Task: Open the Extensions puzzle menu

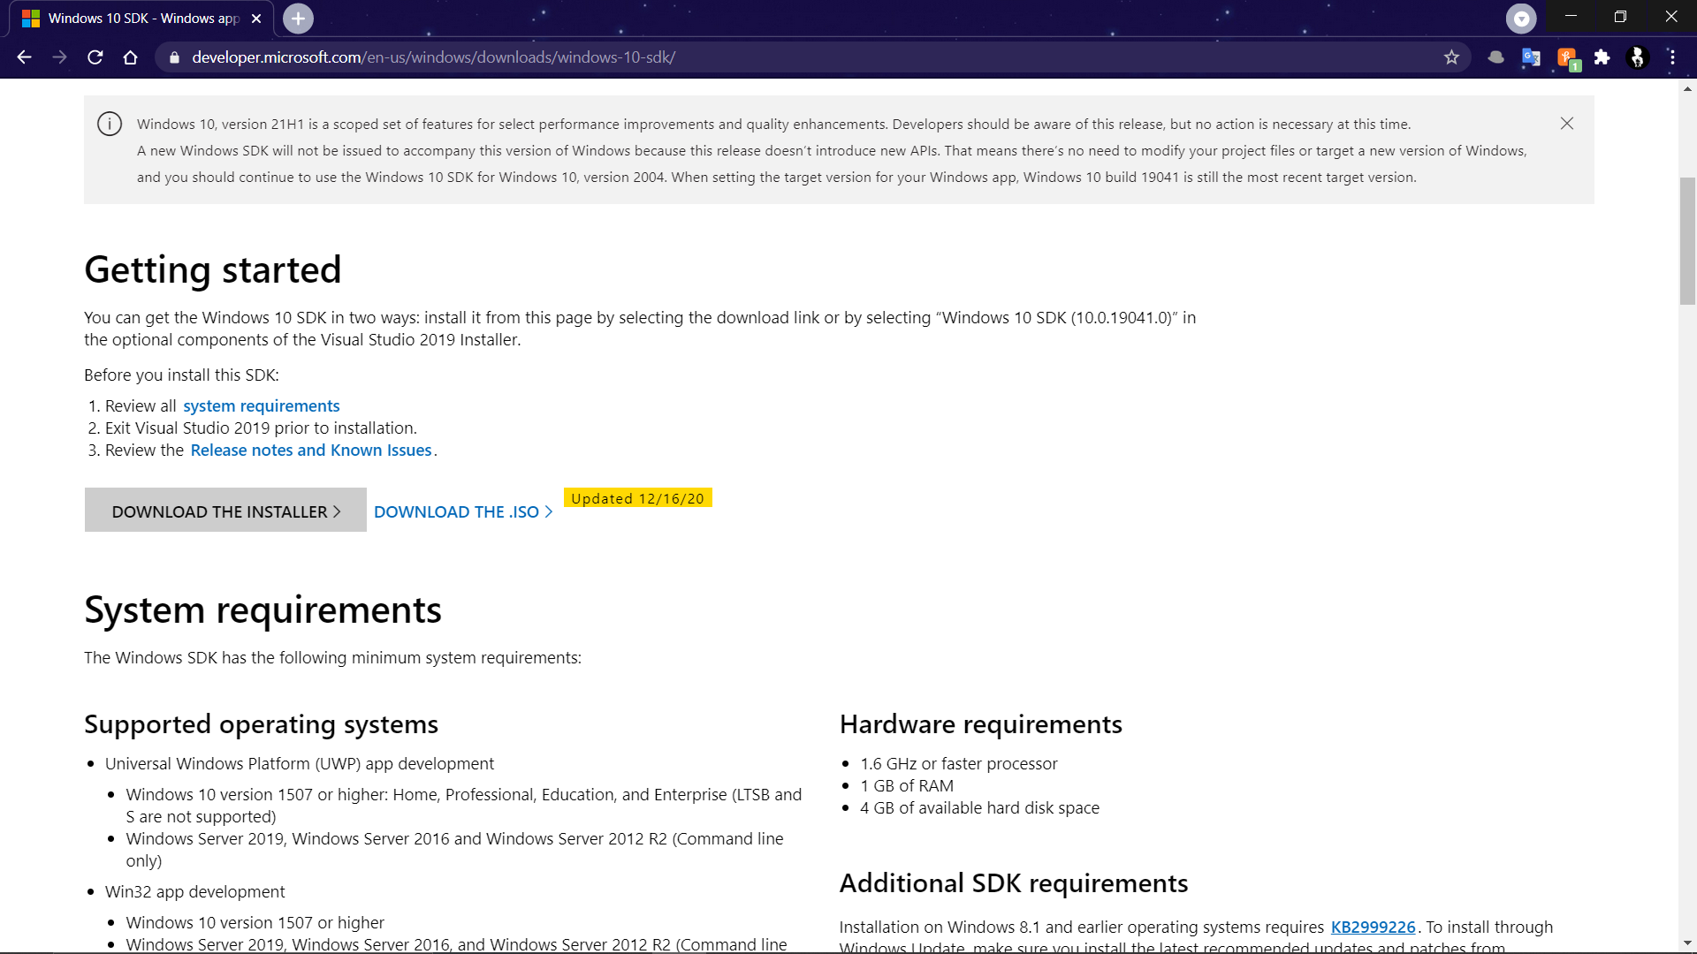Action: tap(1602, 57)
